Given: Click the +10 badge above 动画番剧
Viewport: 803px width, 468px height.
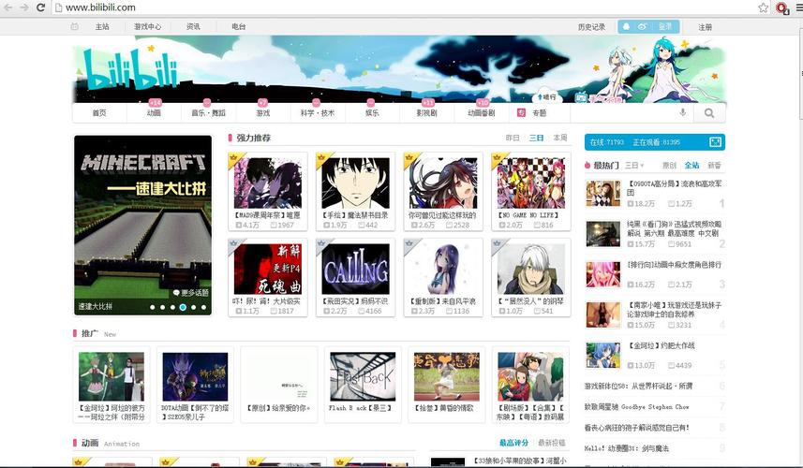Looking at the screenshot, I should click(x=483, y=102).
